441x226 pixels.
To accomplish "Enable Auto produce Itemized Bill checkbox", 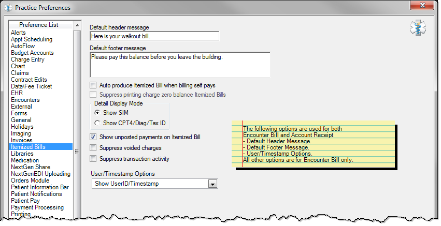I will (93, 85).
